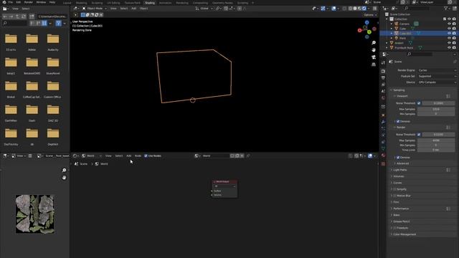The height and width of the screenshot is (258, 459).
Task: Click the outliner filter funnel icon
Action: coord(446,9)
